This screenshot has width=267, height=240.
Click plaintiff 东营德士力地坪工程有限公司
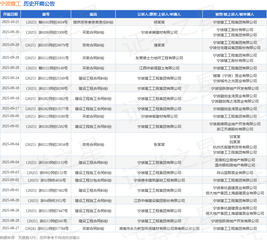pyautogui.click(x=159, y=58)
